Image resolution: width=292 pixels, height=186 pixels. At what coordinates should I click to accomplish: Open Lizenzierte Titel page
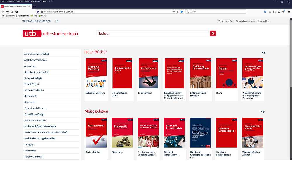coord(226,21)
